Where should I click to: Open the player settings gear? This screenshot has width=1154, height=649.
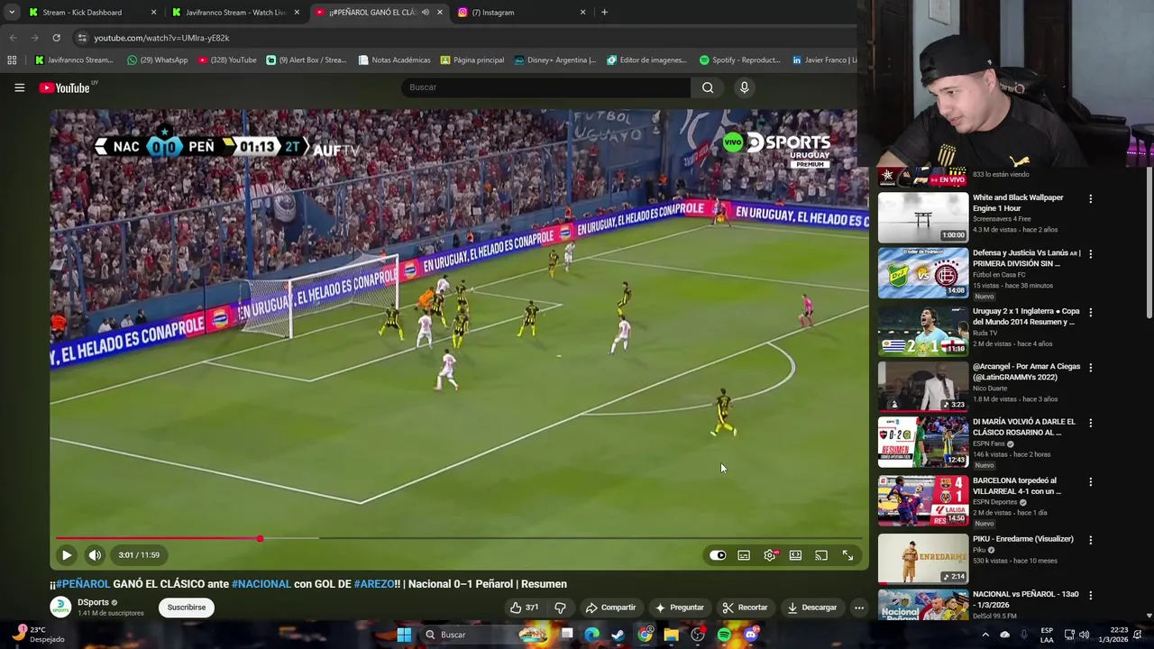coord(770,555)
